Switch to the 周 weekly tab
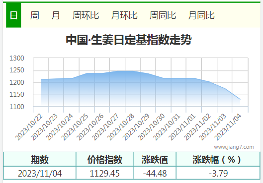263x183 pixels. (x=34, y=15)
